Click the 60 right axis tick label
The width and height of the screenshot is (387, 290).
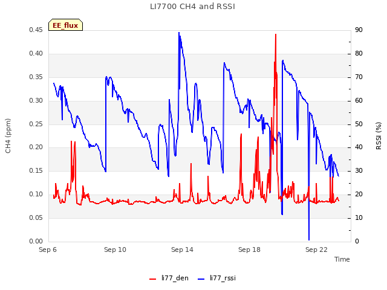pyautogui.click(x=359, y=101)
